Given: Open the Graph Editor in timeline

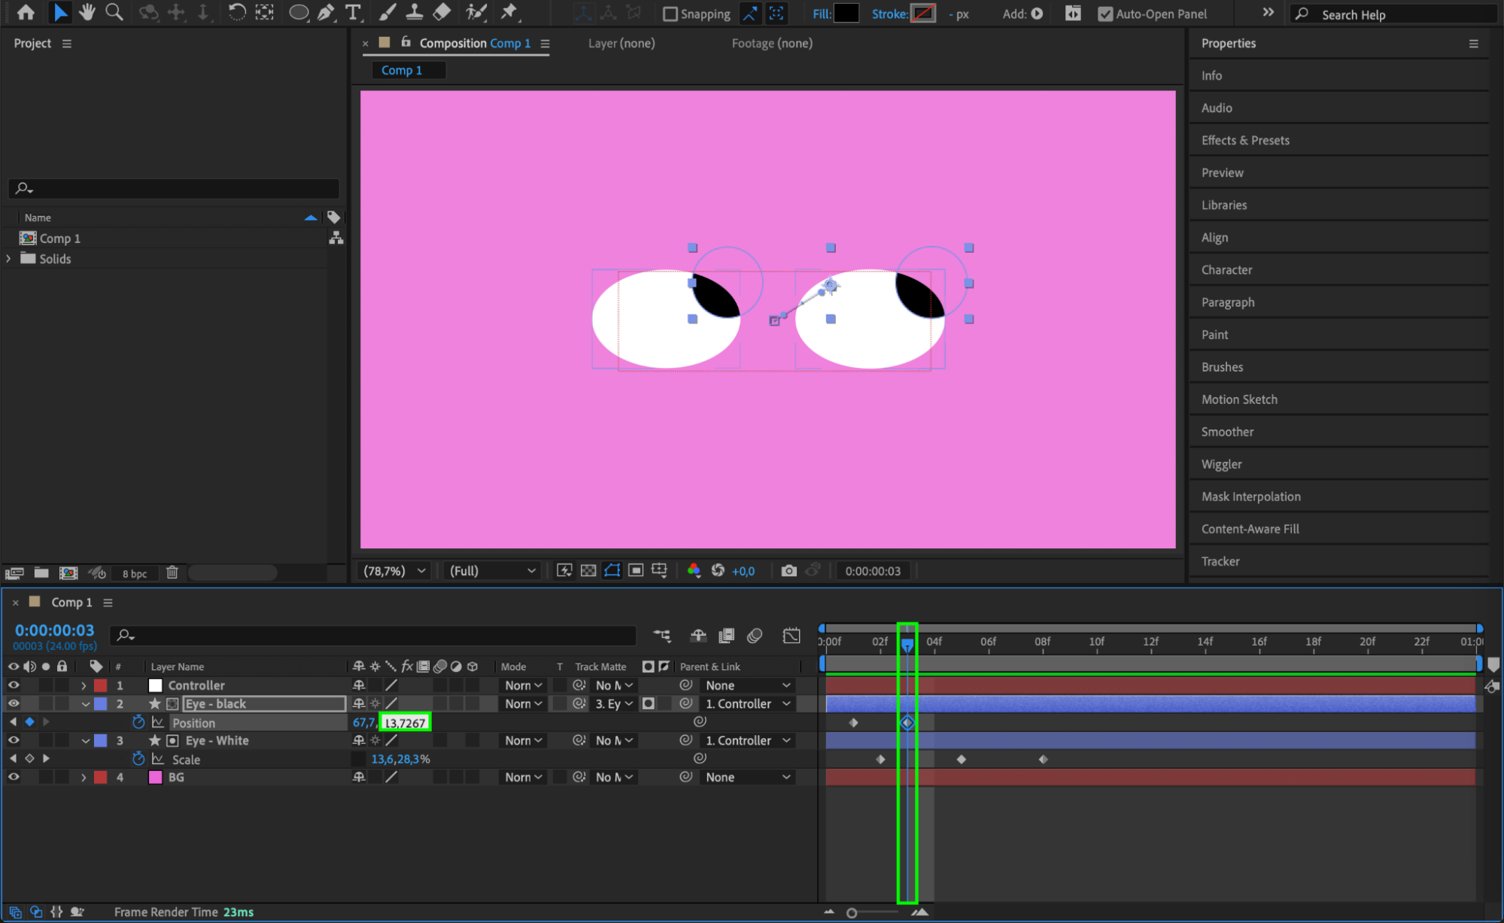Looking at the screenshot, I should [x=791, y=636].
